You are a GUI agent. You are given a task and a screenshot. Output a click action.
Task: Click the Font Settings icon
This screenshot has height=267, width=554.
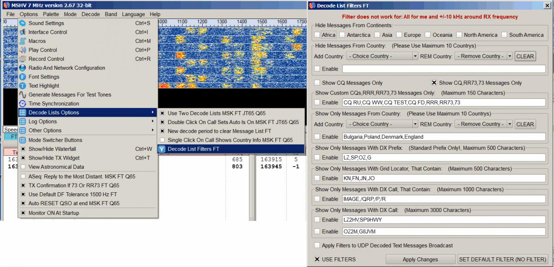click(x=22, y=77)
